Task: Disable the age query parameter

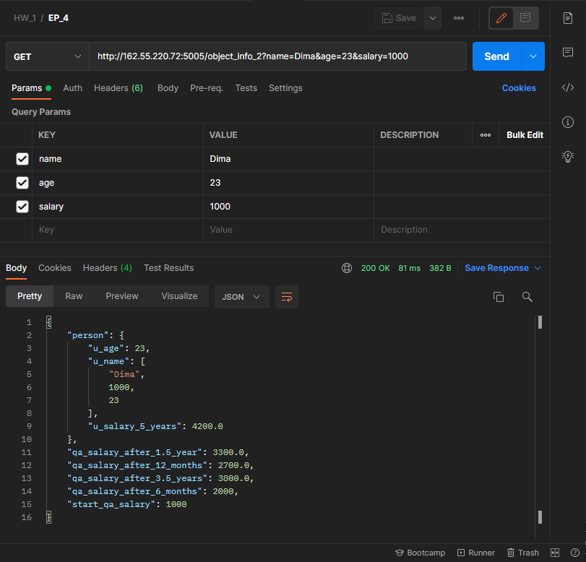Action: (22, 182)
